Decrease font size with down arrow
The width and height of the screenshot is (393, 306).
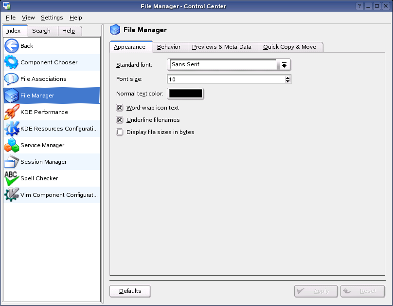tap(287, 81)
